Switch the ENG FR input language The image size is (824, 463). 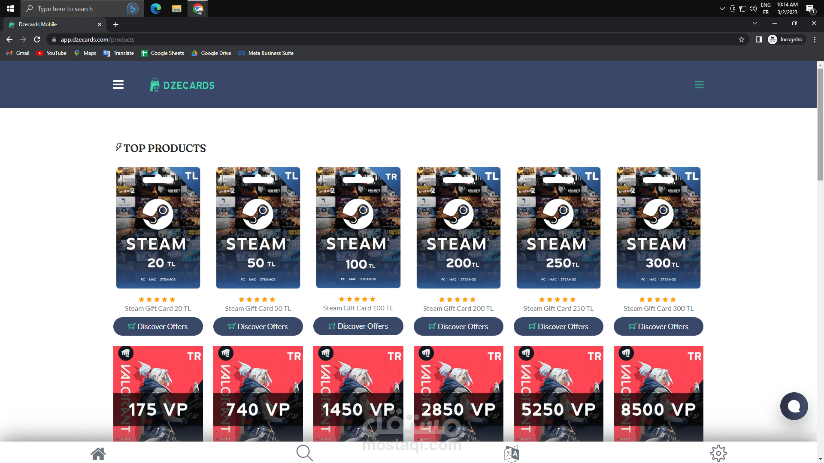click(x=766, y=9)
